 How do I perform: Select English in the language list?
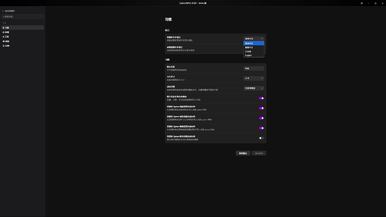254,55
